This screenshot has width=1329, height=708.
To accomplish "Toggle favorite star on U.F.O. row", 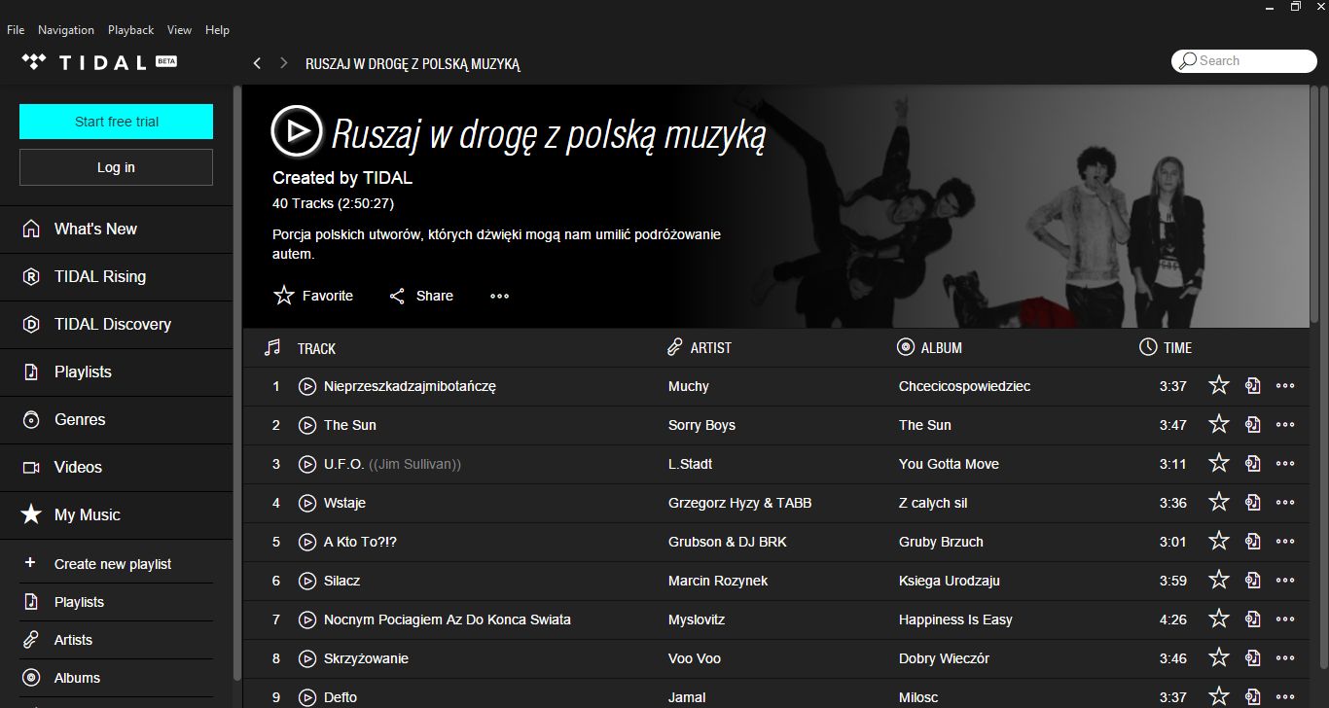I will (1219, 463).
